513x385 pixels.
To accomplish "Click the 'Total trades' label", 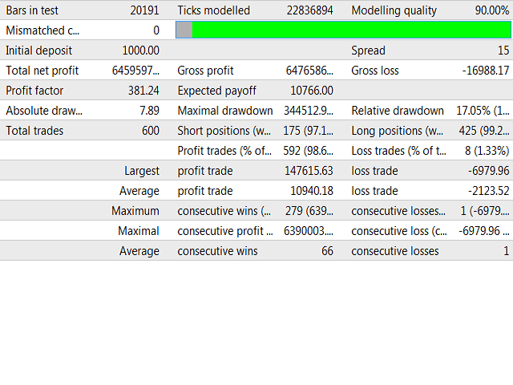I will 34,131.
